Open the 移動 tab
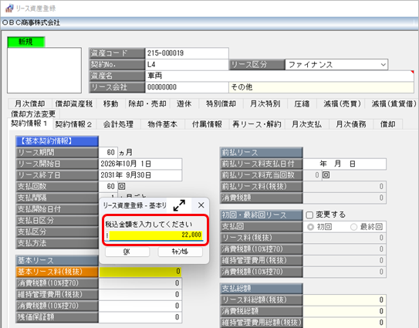The image size is (419, 328). pos(110,103)
